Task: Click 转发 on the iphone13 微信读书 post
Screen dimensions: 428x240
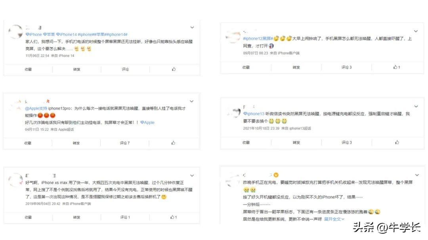Action: [x=296, y=142]
